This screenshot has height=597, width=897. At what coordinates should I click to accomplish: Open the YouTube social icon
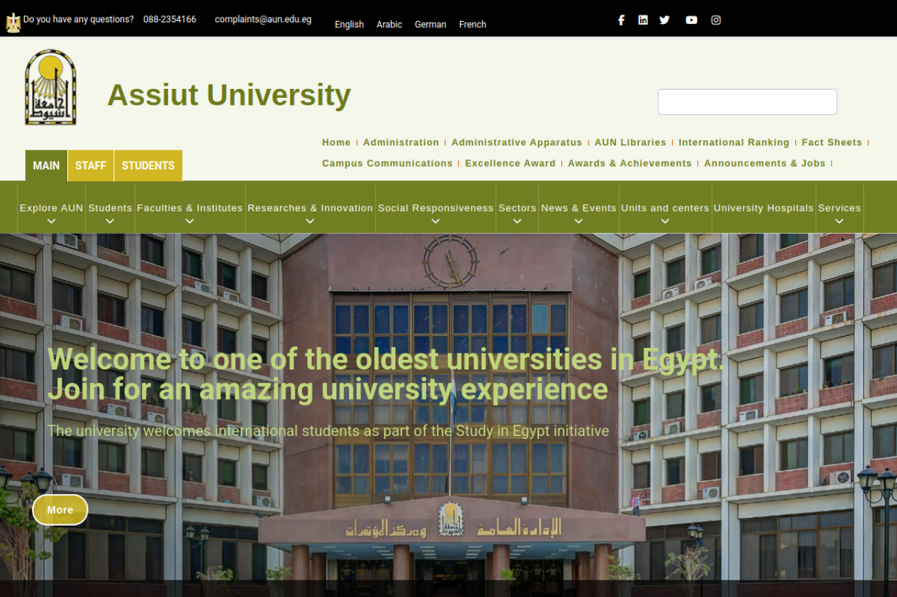(x=692, y=20)
